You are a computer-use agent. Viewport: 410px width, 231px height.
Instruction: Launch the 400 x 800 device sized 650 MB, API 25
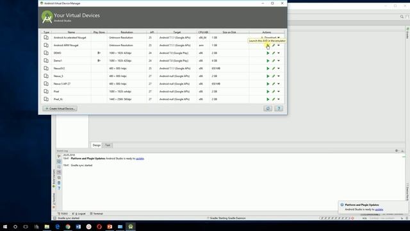coord(268,69)
